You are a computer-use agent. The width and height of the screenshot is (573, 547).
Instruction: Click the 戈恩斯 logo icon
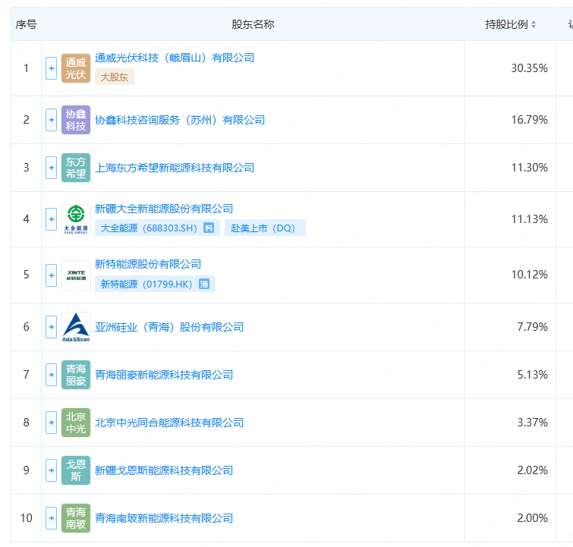[75, 470]
